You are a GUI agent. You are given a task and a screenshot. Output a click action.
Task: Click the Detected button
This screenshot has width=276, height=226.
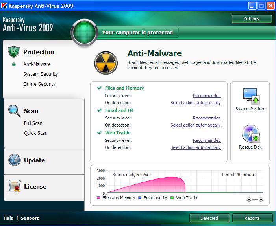tap(209, 218)
